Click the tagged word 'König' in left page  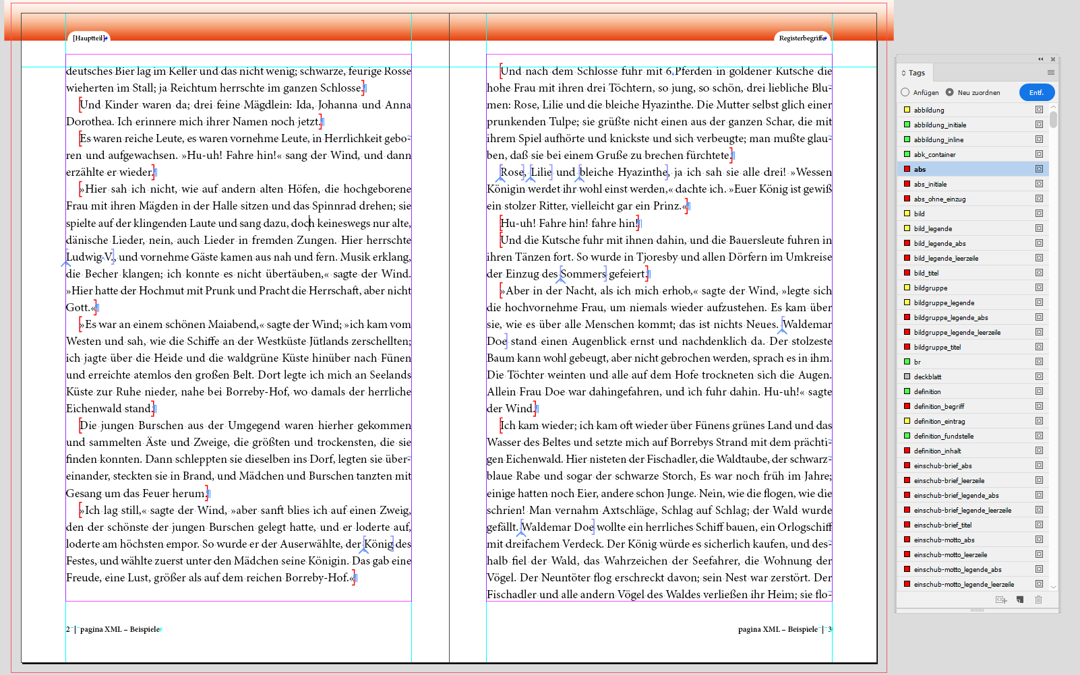click(x=379, y=544)
